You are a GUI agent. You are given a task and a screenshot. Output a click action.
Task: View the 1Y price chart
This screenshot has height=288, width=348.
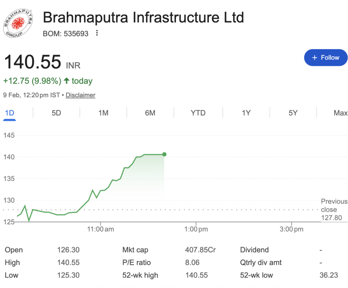(246, 113)
